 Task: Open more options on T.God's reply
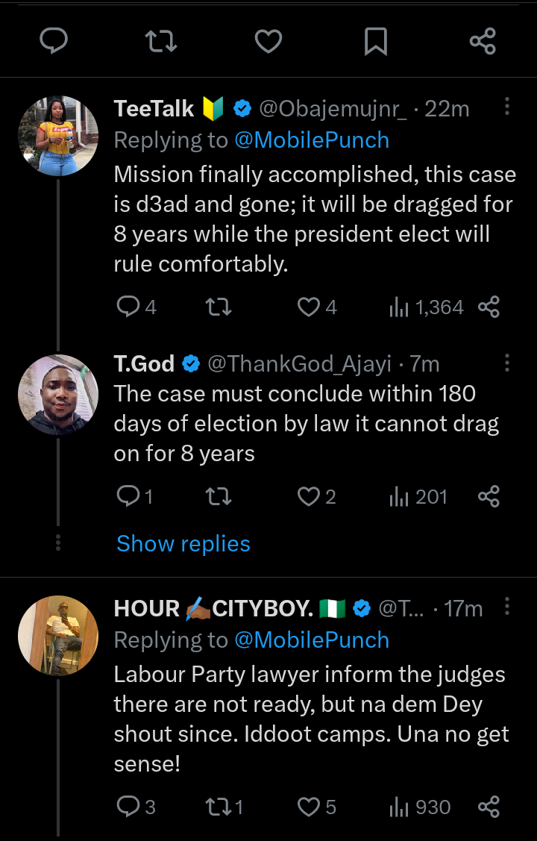click(x=507, y=363)
